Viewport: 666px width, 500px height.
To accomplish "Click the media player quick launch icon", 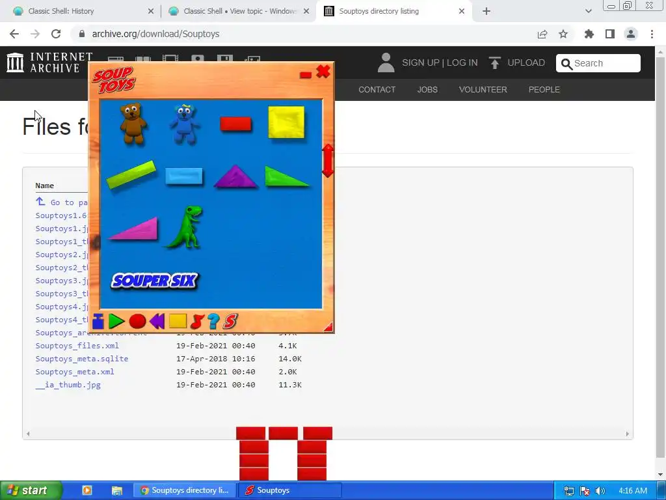I will (x=87, y=490).
